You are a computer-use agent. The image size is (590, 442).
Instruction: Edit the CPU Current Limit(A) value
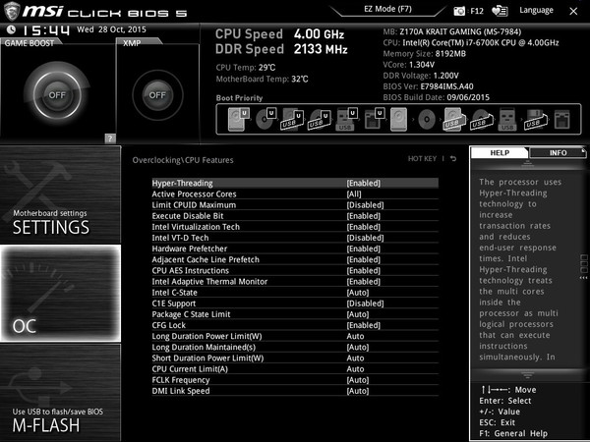(x=295, y=368)
